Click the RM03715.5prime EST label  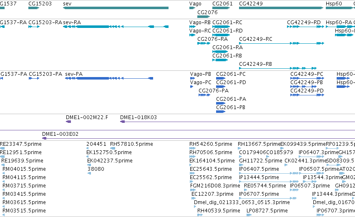24,186
